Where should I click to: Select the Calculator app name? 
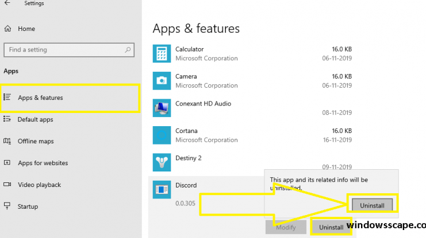(189, 49)
